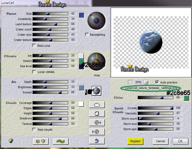
Task: Click the 25% zoom value
Action: point(138,82)
